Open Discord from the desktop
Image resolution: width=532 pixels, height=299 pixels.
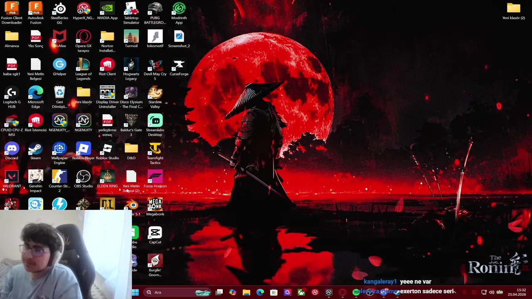click(x=12, y=152)
